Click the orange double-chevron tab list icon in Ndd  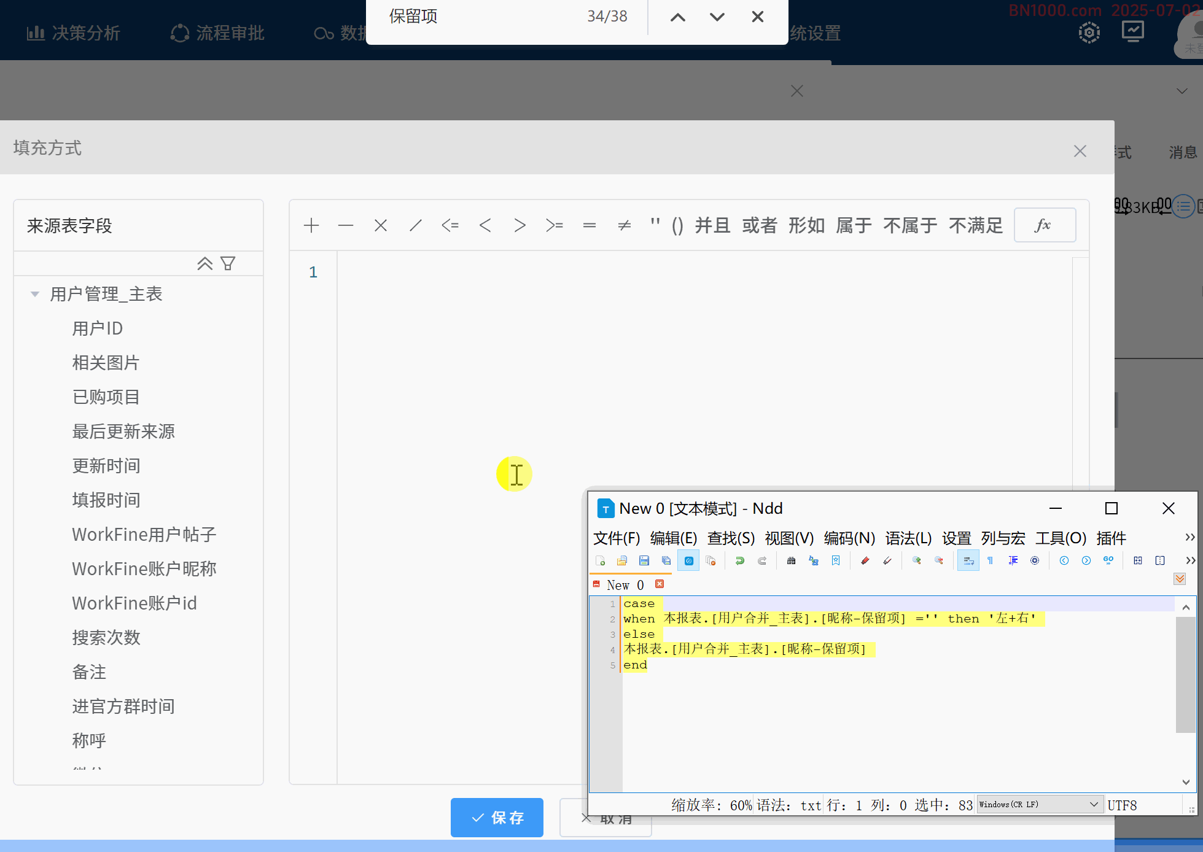[1180, 579]
